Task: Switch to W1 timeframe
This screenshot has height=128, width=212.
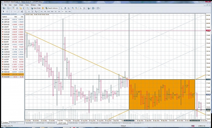Action: pos(66,12)
